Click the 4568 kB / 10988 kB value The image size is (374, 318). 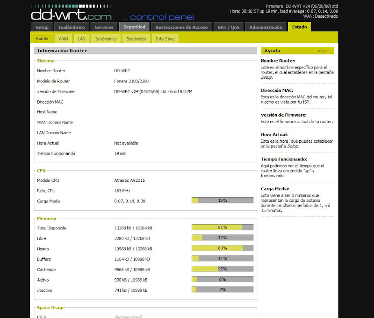pyautogui.click(x=132, y=270)
